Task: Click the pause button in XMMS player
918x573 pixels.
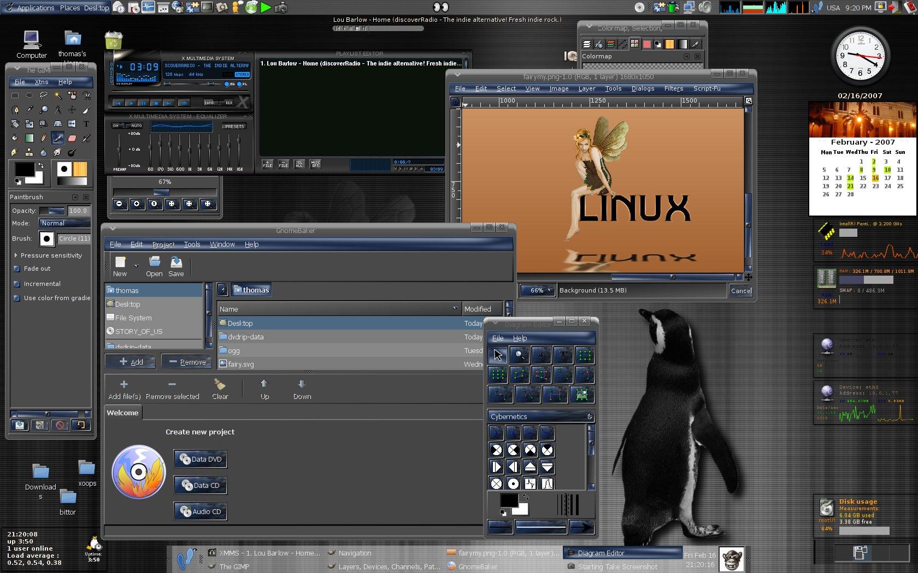Action: pyautogui.click(x=143, y=103)
